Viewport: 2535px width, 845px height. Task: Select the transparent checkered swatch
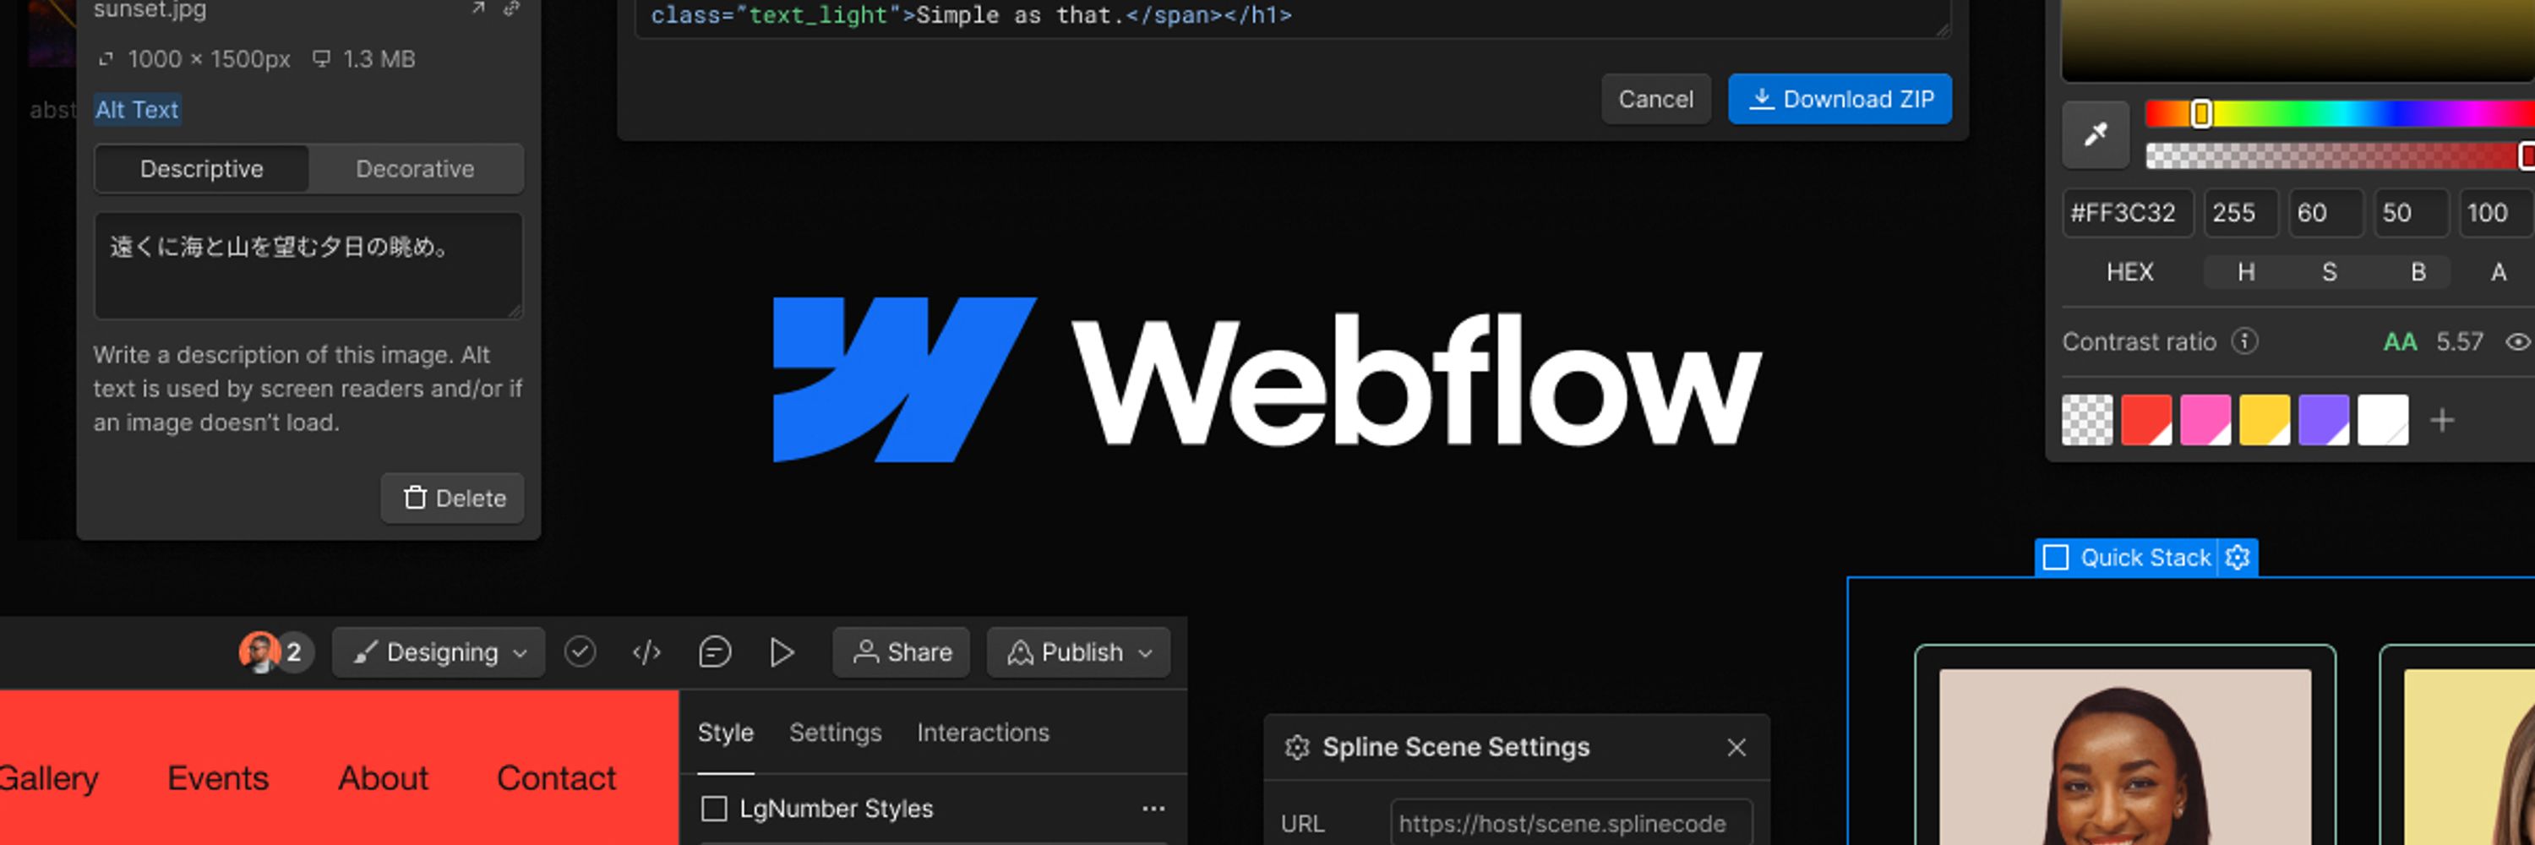2087,420
